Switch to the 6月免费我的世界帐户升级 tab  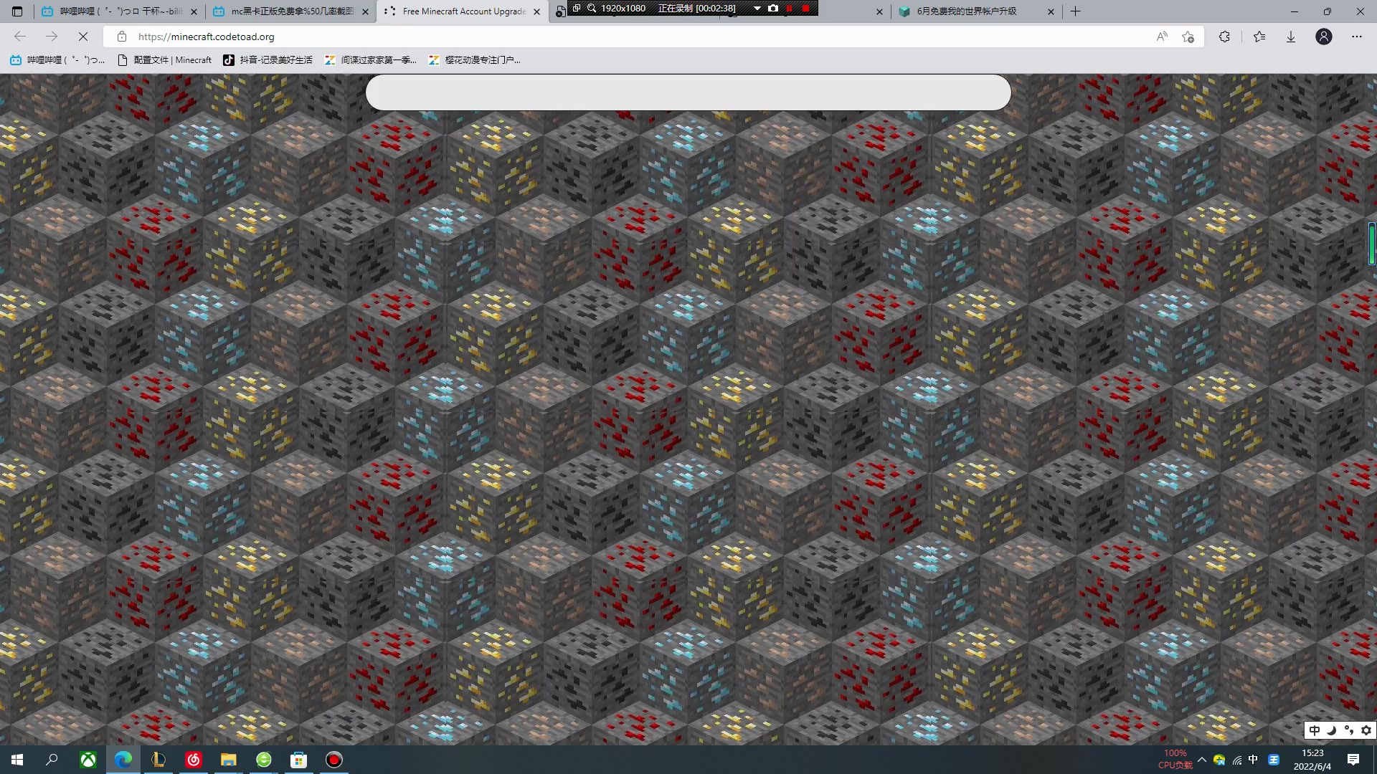coord(976,11)
